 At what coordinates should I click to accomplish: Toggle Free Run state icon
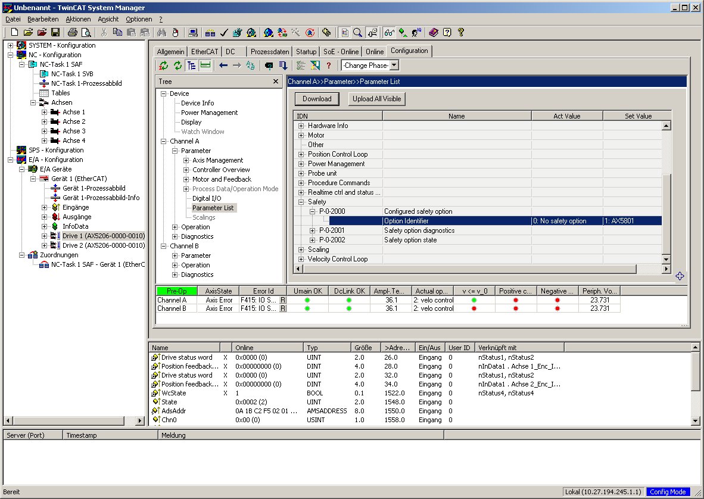310,32
